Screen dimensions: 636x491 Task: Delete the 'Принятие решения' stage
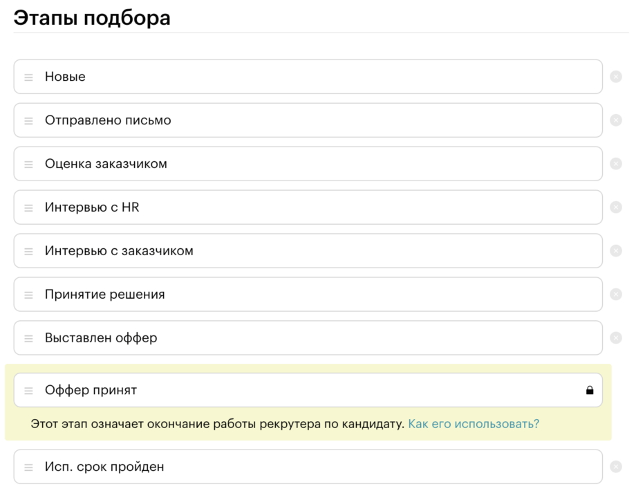tap(615, 295)
